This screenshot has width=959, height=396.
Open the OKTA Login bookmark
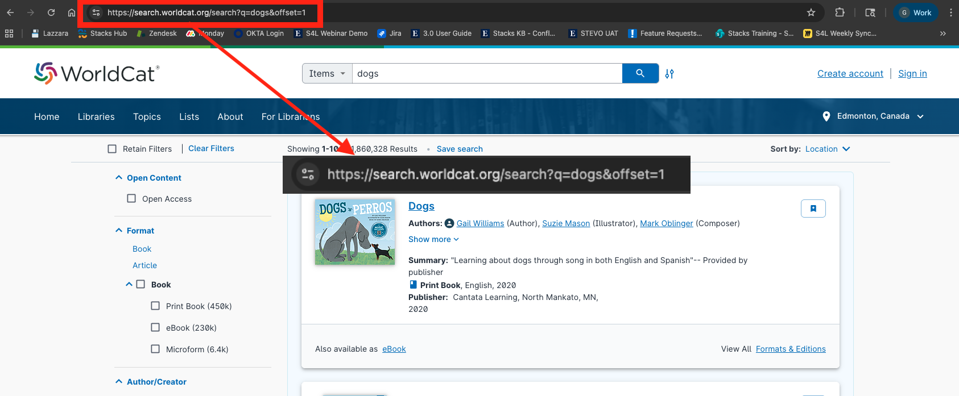pos(259,34)
